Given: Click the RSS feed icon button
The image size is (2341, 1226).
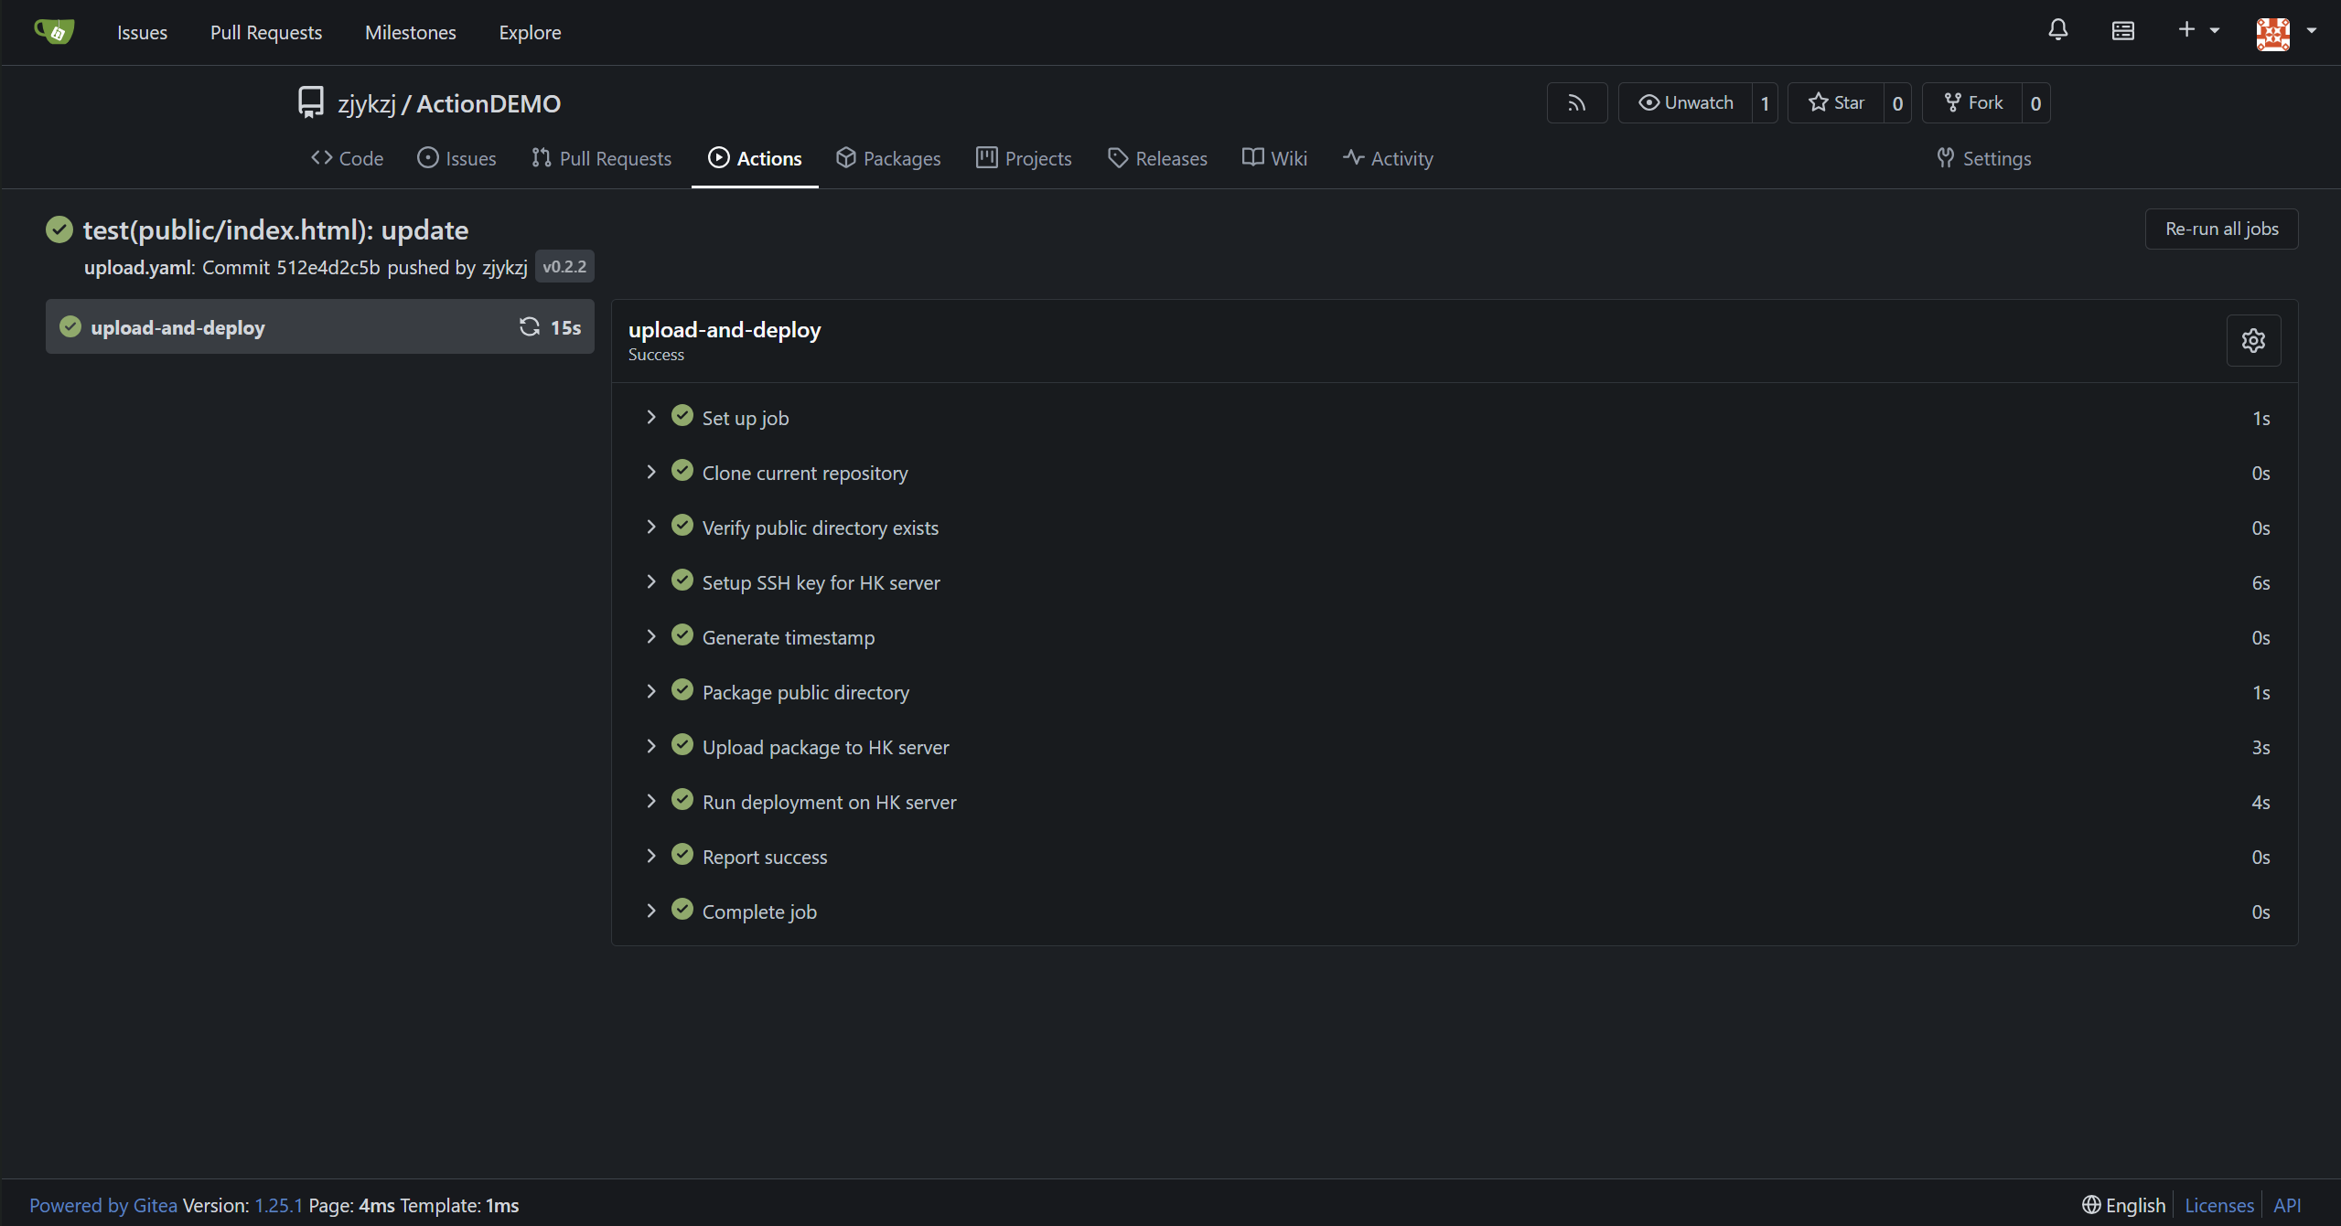Looking at the screenshot, I should (1576, 103).
